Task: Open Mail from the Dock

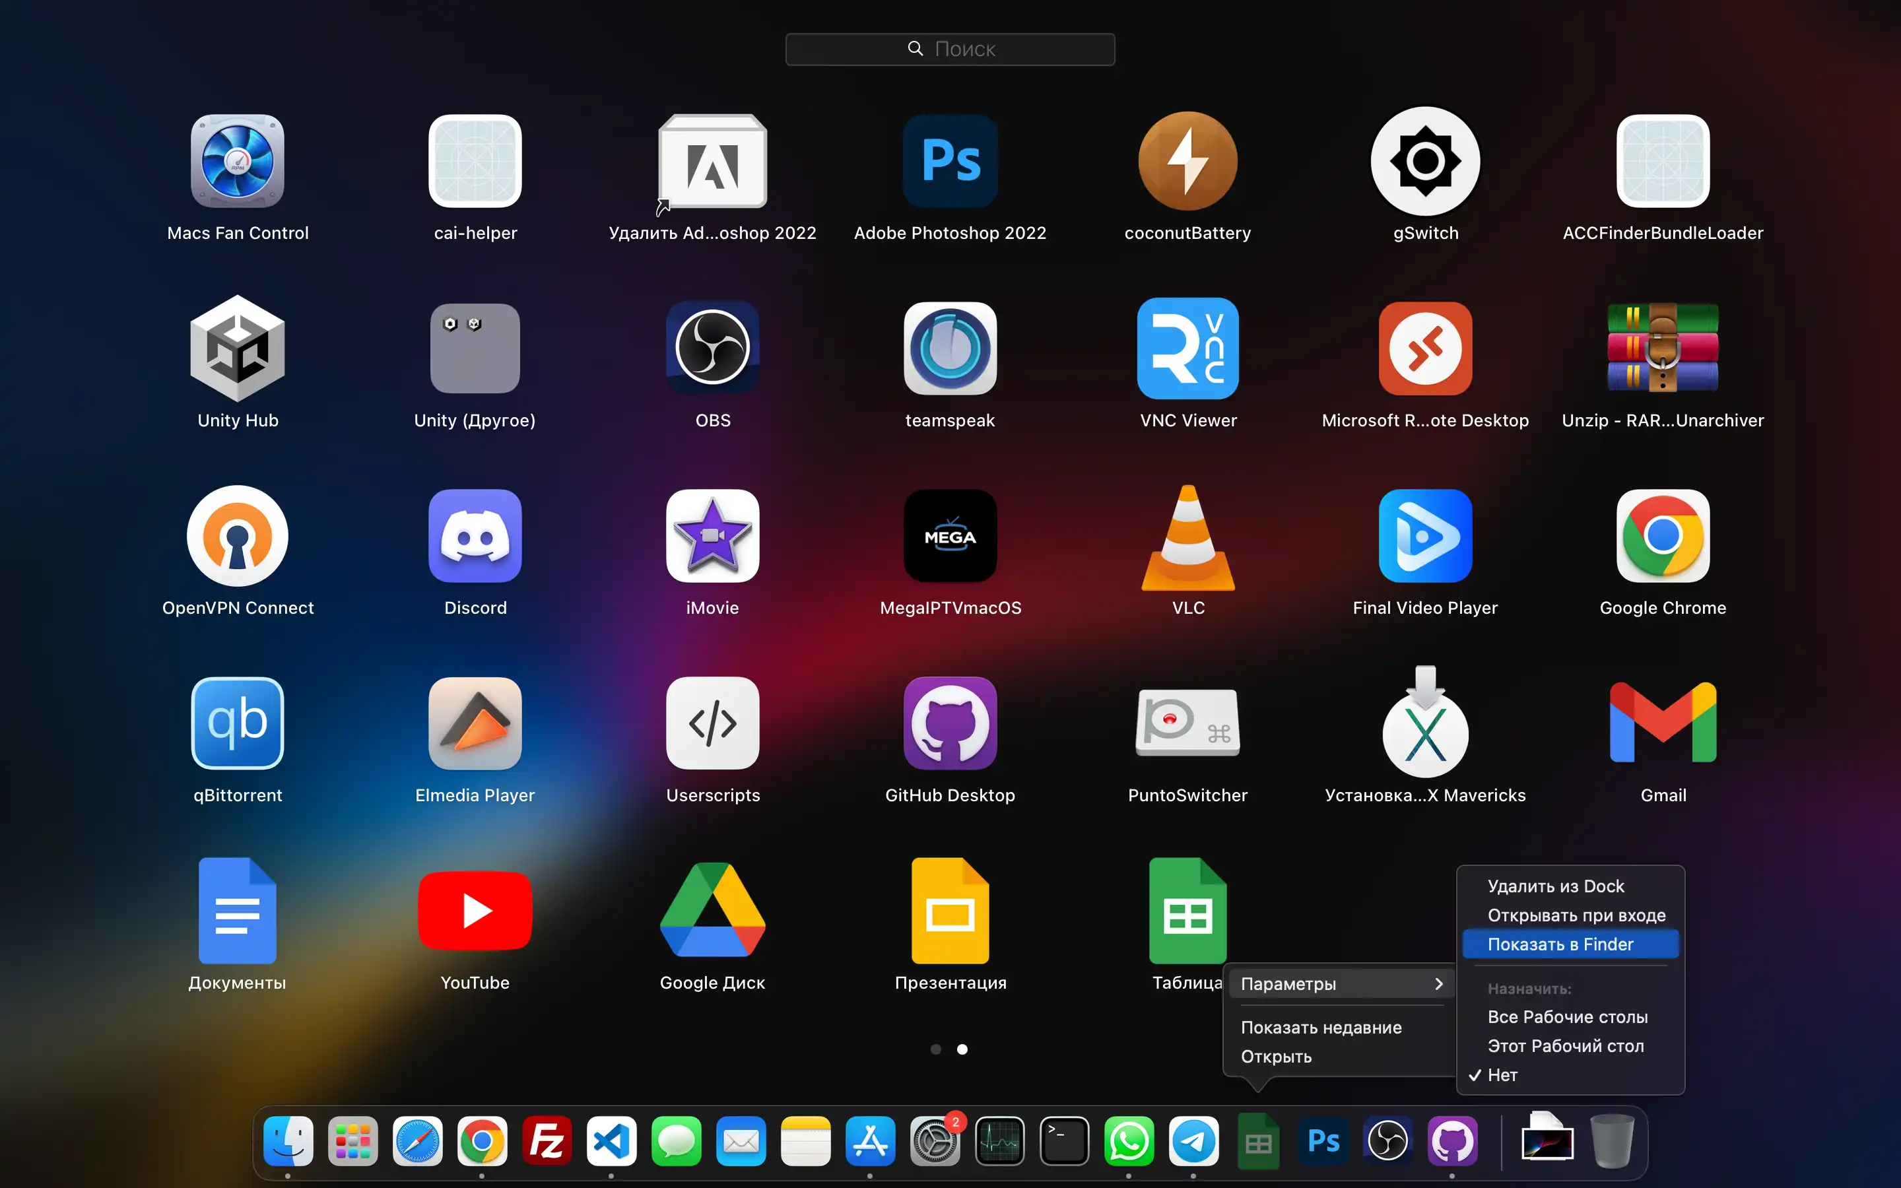Action: 741,1140
